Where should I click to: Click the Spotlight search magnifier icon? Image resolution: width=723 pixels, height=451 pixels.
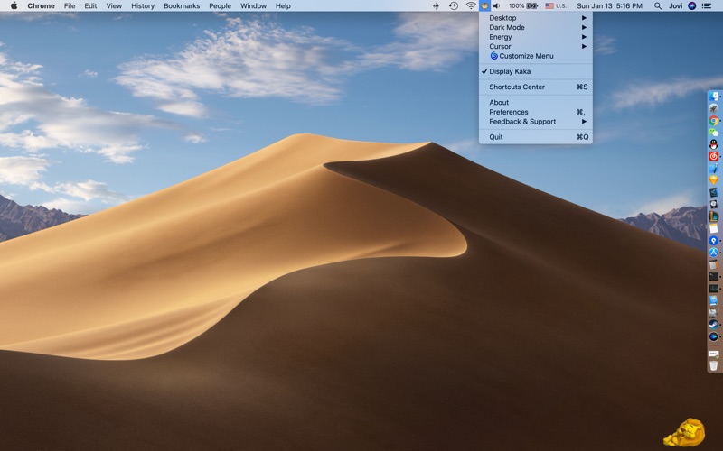pyautogui.click(x=657, y=5)
